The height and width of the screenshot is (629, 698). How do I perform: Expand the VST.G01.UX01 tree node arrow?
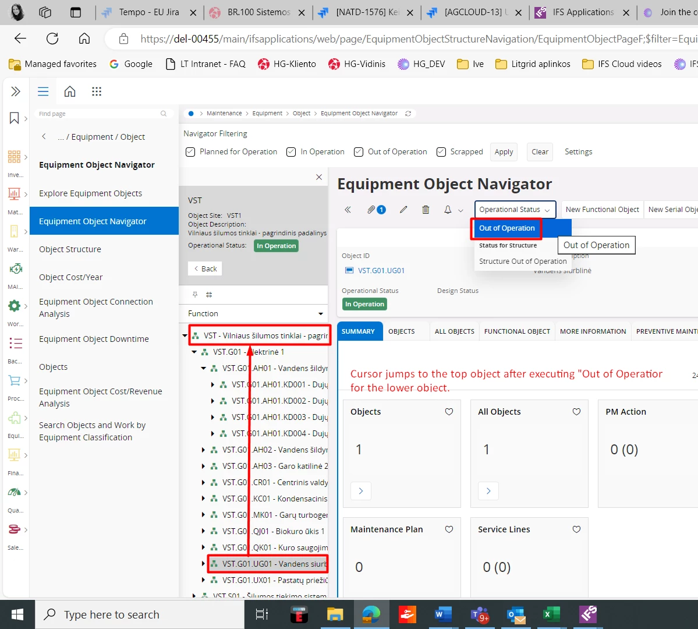click(203, 580)
